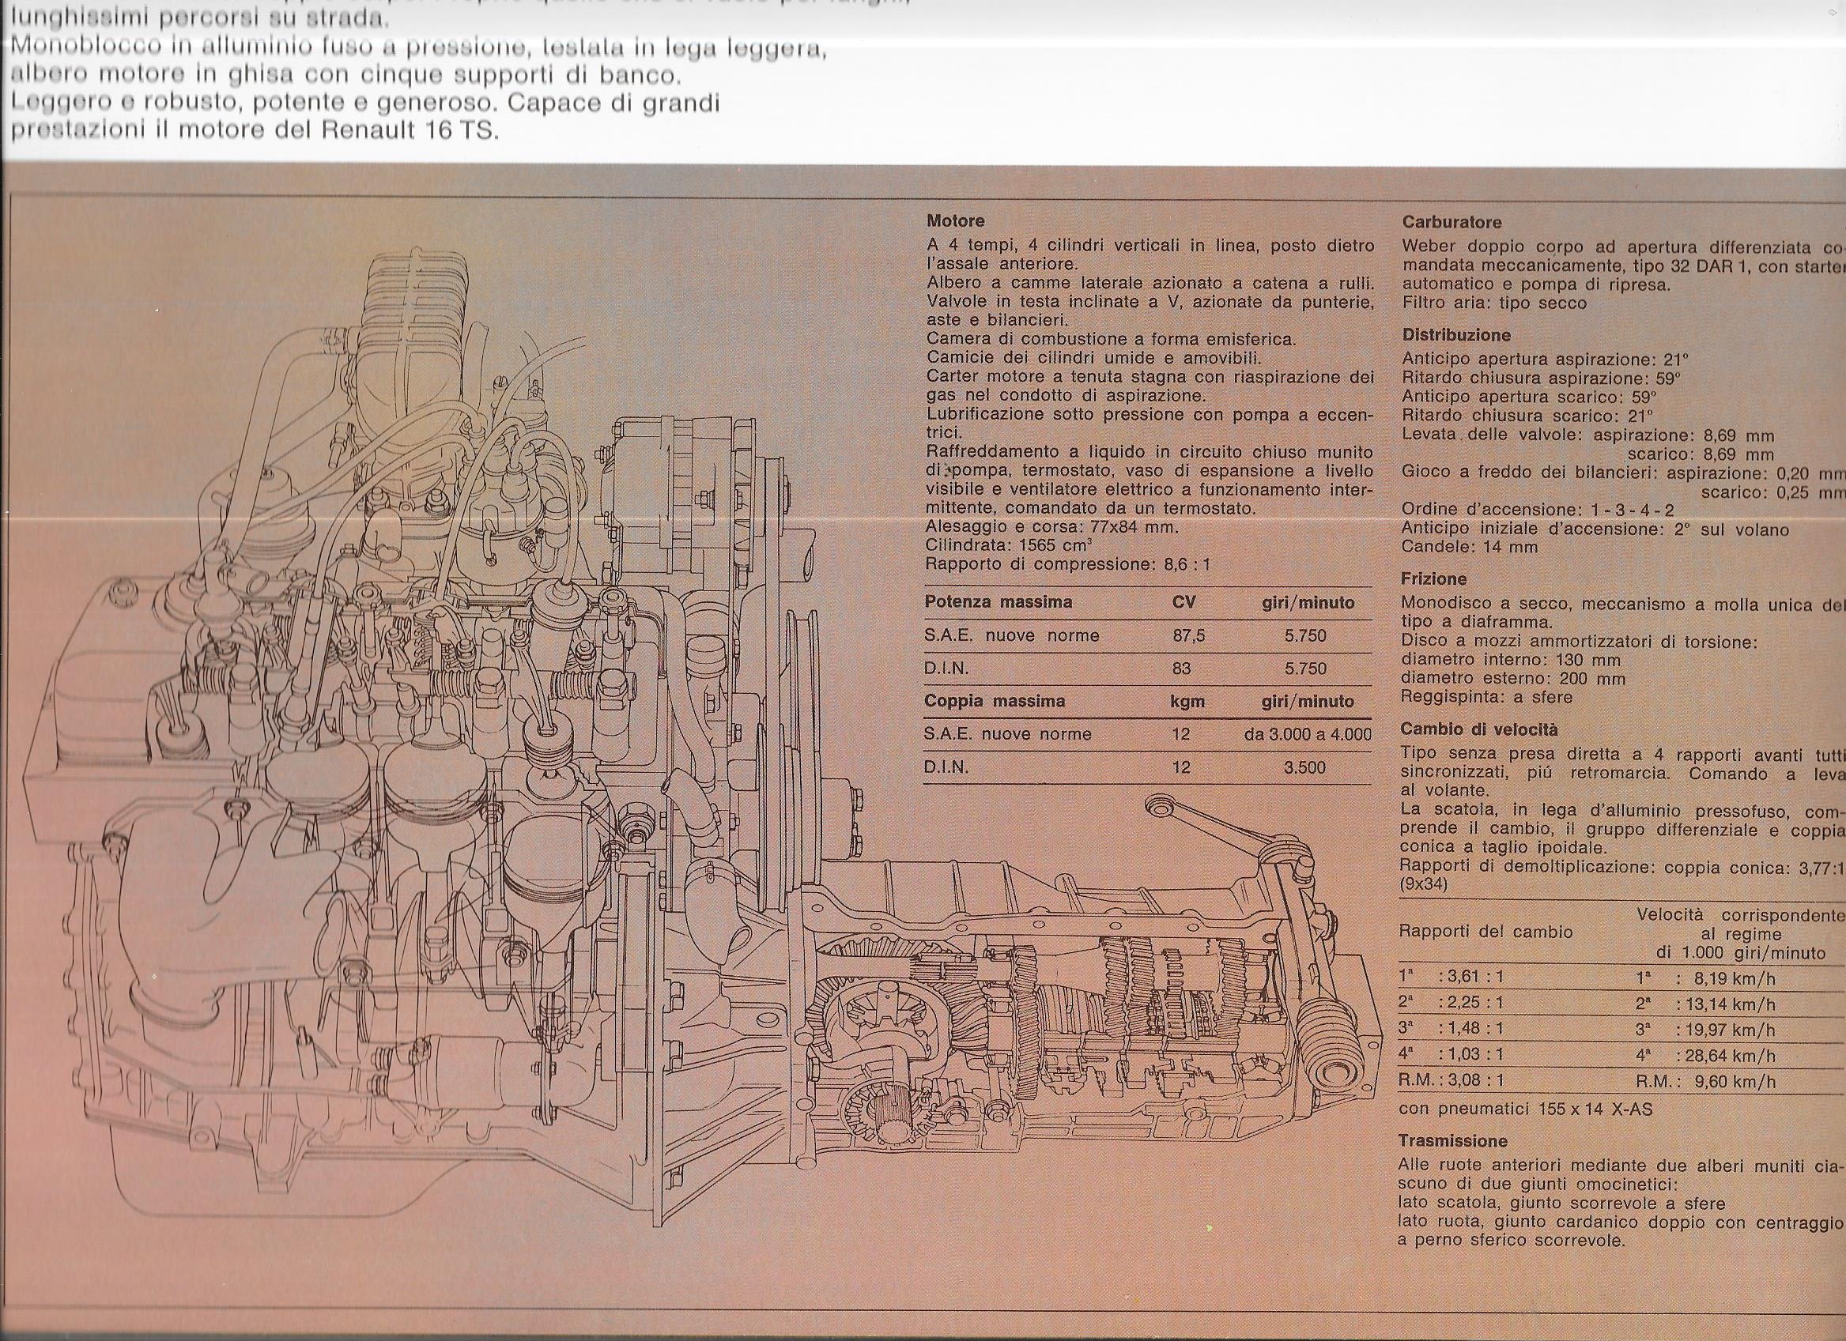Viewport: 1846px width, 1341px height.
Task: Click the Motore section heading
Action: pos(956,220)
